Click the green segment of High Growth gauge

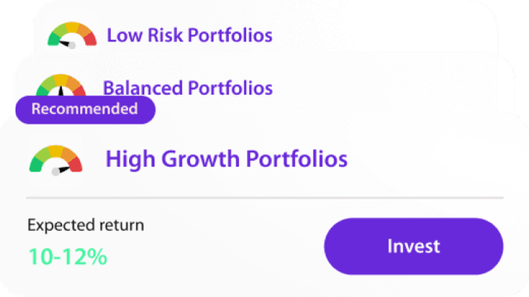coord(36,165)
